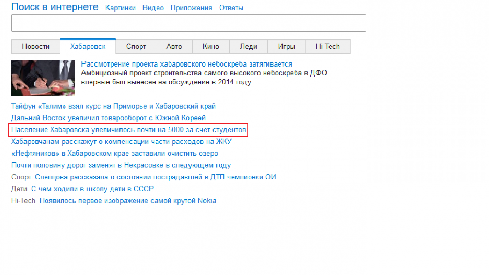
Task: Open the Приложения section
Action: pyautogui.click(x=191, y=8)
